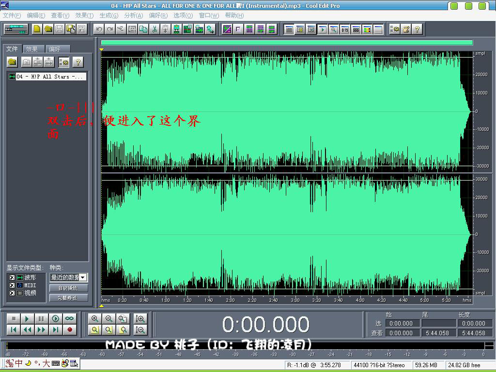Close the file using the panel's X-folder icon

tap(27, 62)
